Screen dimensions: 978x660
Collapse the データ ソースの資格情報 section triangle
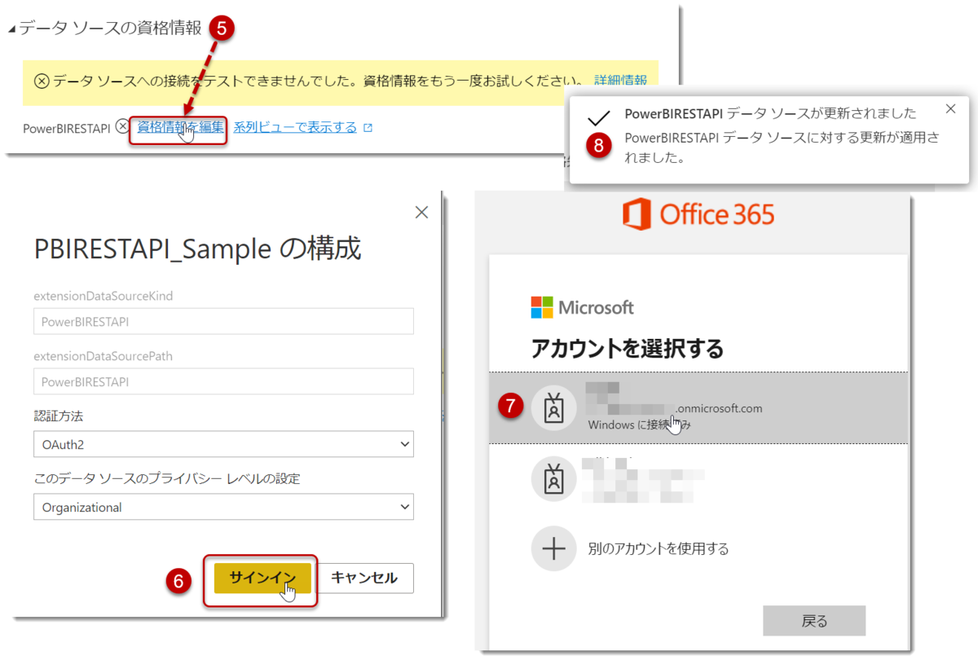point(11,29)
